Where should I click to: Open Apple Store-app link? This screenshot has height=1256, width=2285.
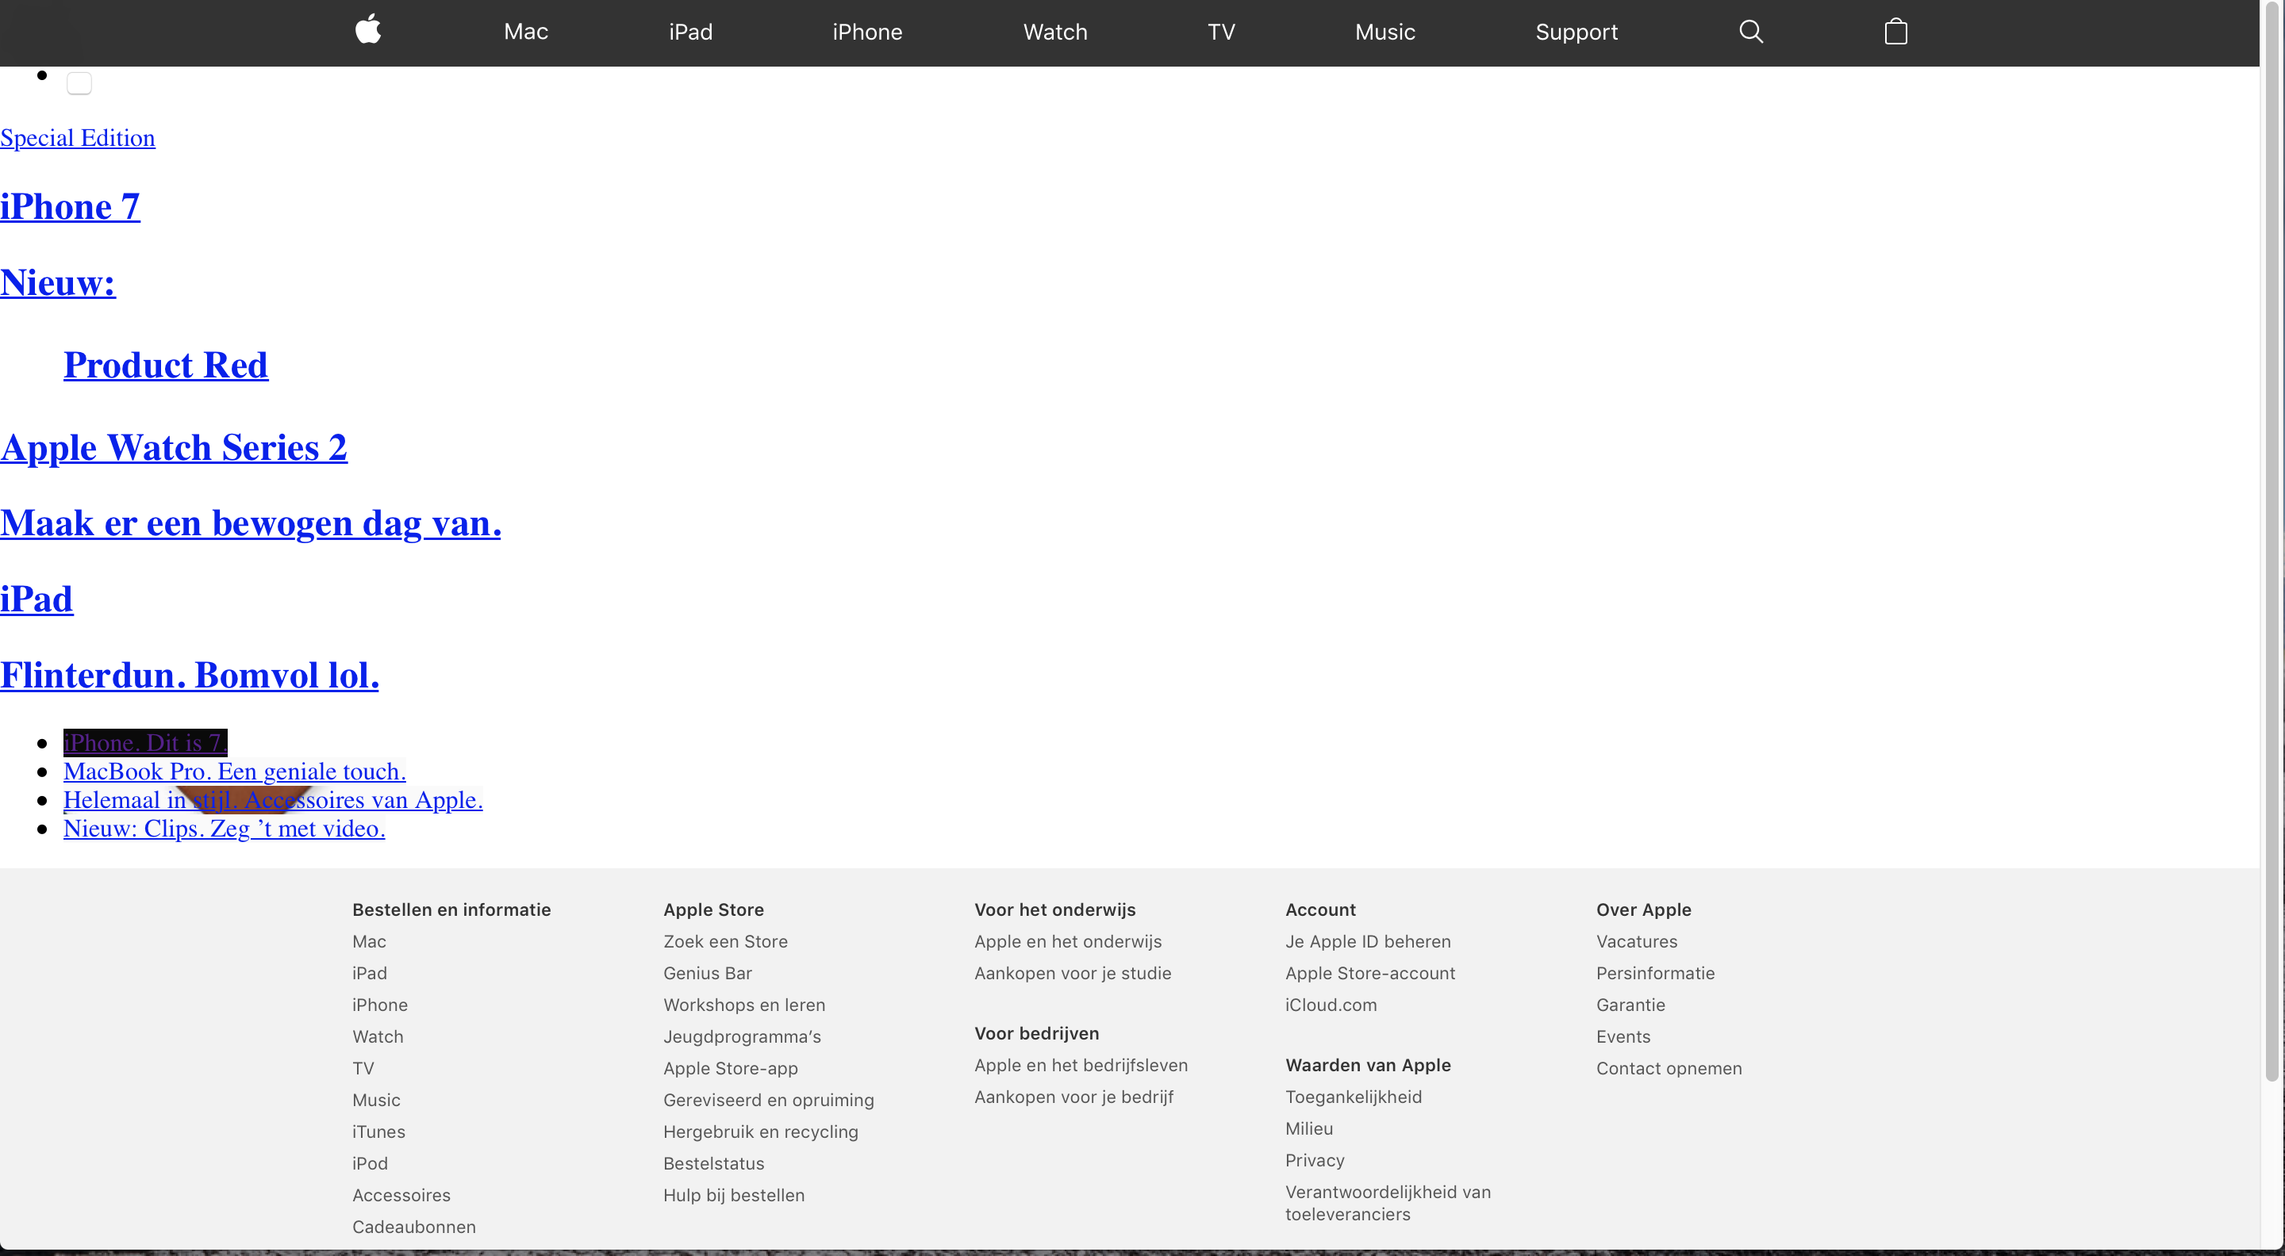[x=731, y=1069]
